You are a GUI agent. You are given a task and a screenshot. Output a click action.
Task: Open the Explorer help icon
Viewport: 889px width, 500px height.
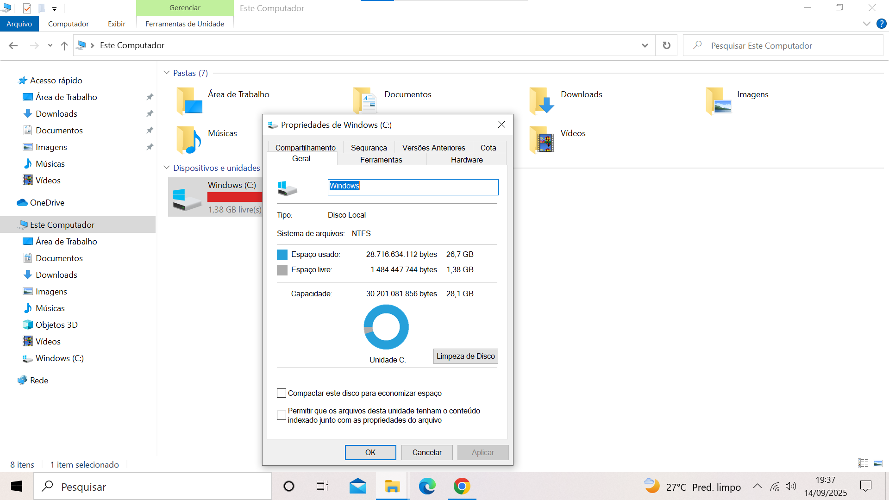881,24
